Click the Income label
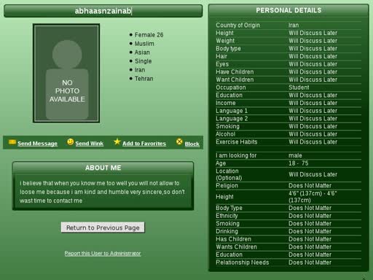Image resolution: width=373 pixels, height=280 pixels. 226,103
